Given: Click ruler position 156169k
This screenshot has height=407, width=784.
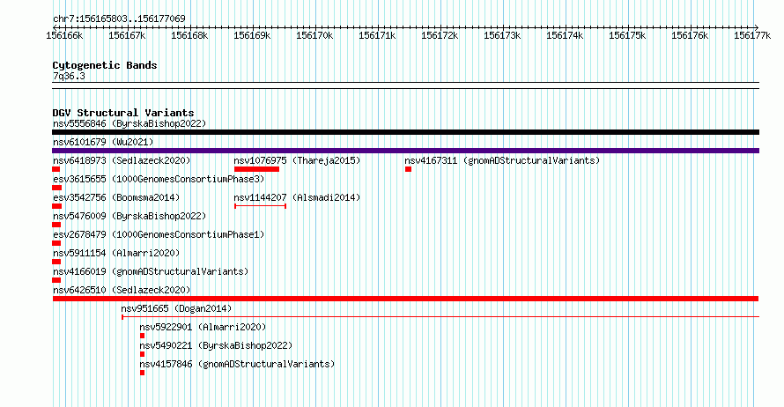Looking at the screenshot, I should pyautogui.click(x=252, y=35).
